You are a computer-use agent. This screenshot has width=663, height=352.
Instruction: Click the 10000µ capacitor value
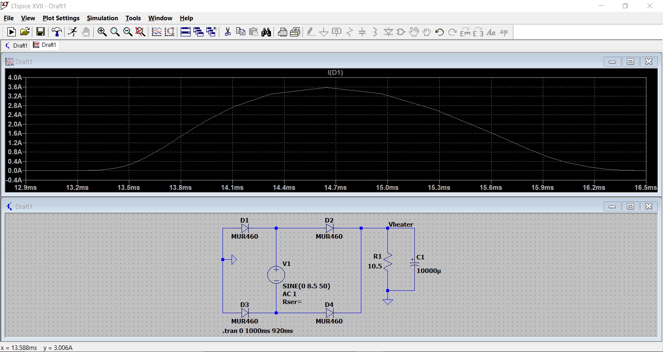429,271
